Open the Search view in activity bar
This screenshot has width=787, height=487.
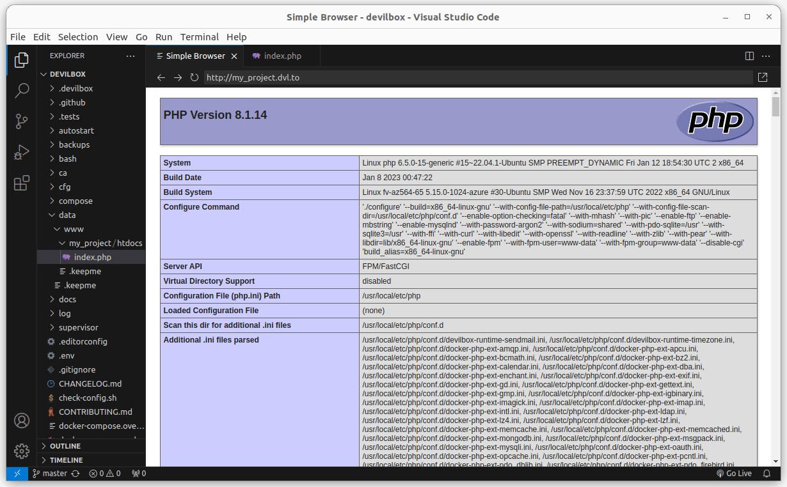tap(22, 90)
